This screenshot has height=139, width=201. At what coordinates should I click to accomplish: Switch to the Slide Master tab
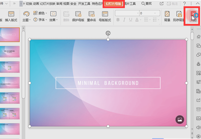[x=113, y=4]
